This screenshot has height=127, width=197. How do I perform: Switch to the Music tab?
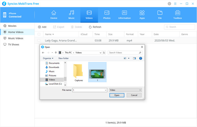(72, 15)
